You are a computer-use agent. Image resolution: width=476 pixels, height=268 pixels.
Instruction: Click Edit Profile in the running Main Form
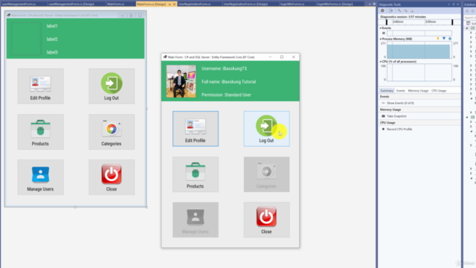196,129
